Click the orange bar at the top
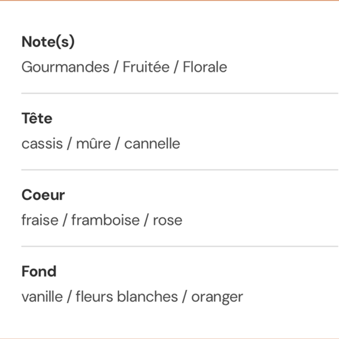Image resolution: width=339 pixels, height=339 pixels. point(169,1)
